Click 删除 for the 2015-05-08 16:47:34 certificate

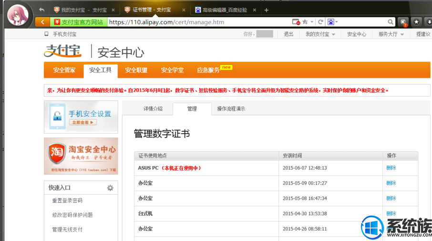point(391,198)
